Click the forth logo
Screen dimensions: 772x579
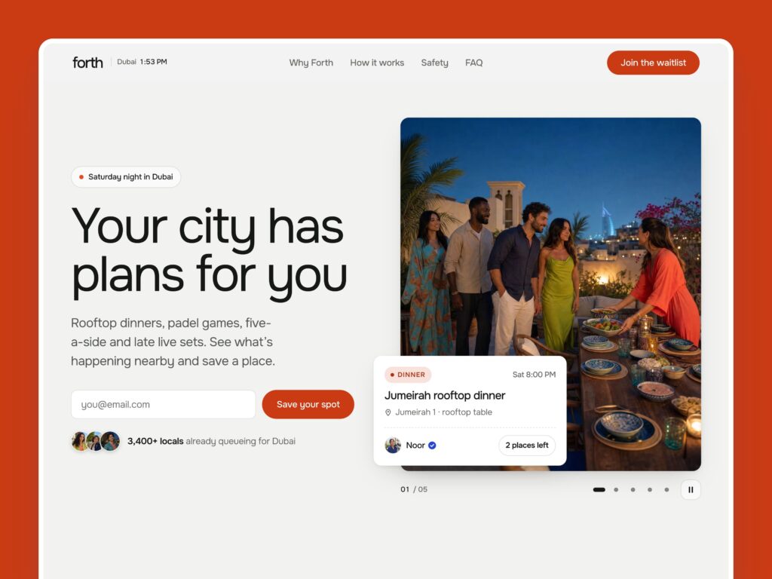[x=87, y=63]
